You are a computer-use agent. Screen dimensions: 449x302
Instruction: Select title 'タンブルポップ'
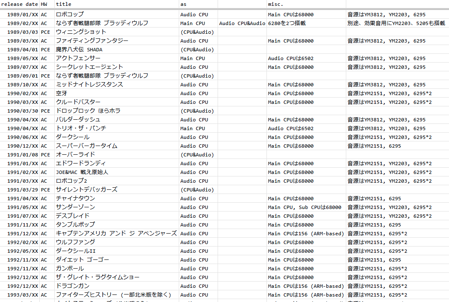[x=75, y=224]
